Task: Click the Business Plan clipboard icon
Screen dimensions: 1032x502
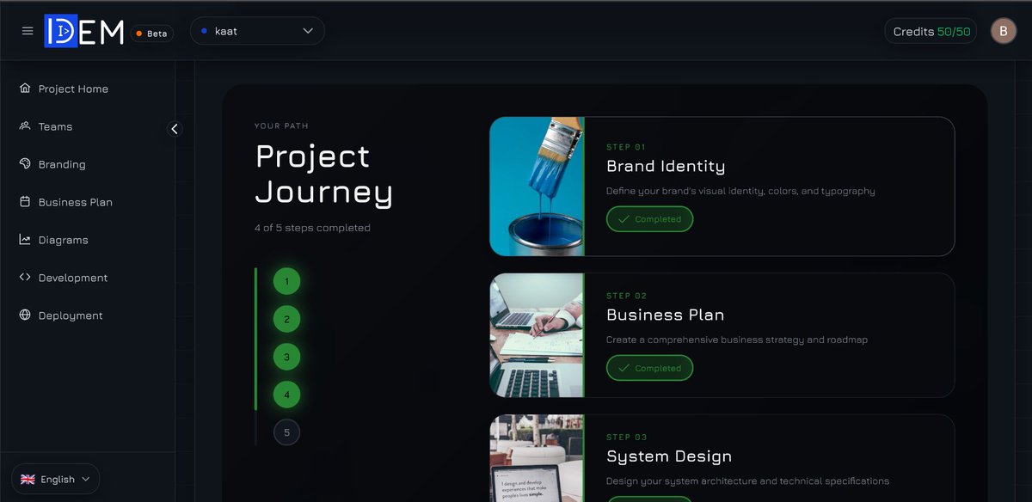Action: pos(25,202)
